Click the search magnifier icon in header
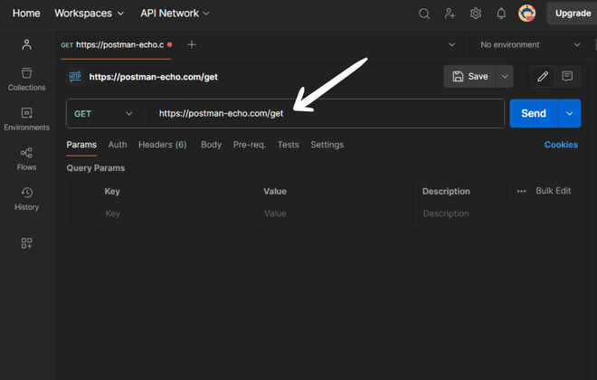Screen dimensions: 597x380 (x=424, y=14)
